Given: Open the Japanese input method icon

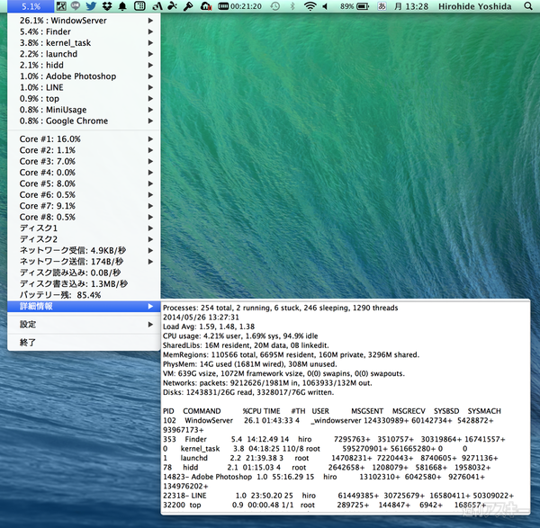Looking at the screenshot, I should click(382, 6).
